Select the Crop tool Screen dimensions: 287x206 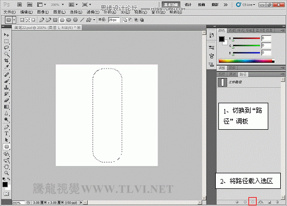coord(6,60)
